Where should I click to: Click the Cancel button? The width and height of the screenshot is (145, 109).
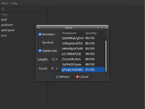tap(82, 77)
